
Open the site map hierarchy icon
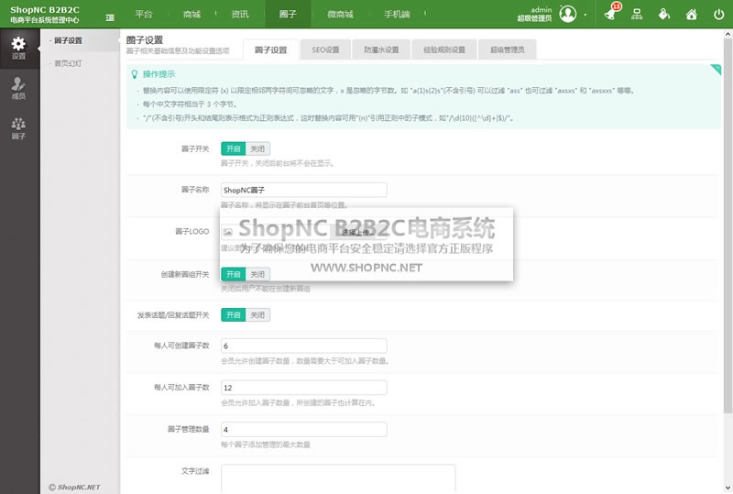pos(637,14)
